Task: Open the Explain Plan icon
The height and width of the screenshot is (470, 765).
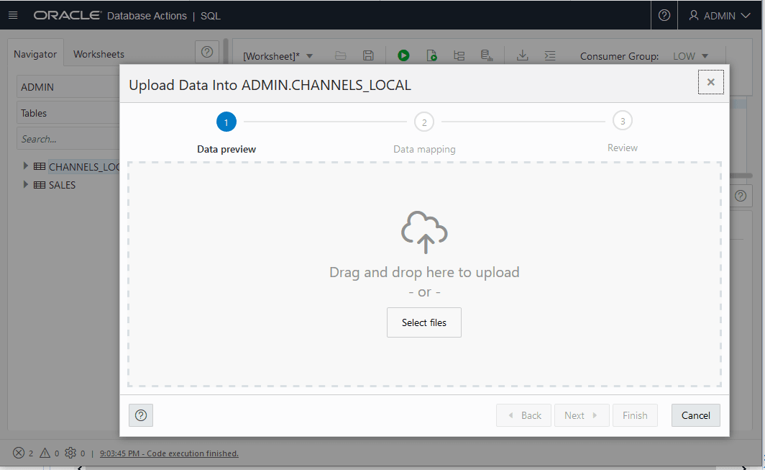Action: (459, 55)
